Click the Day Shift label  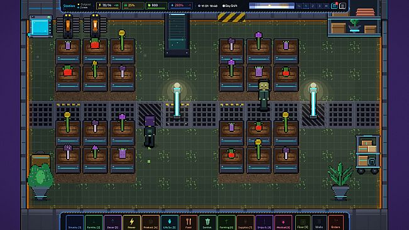click(230, 6)
